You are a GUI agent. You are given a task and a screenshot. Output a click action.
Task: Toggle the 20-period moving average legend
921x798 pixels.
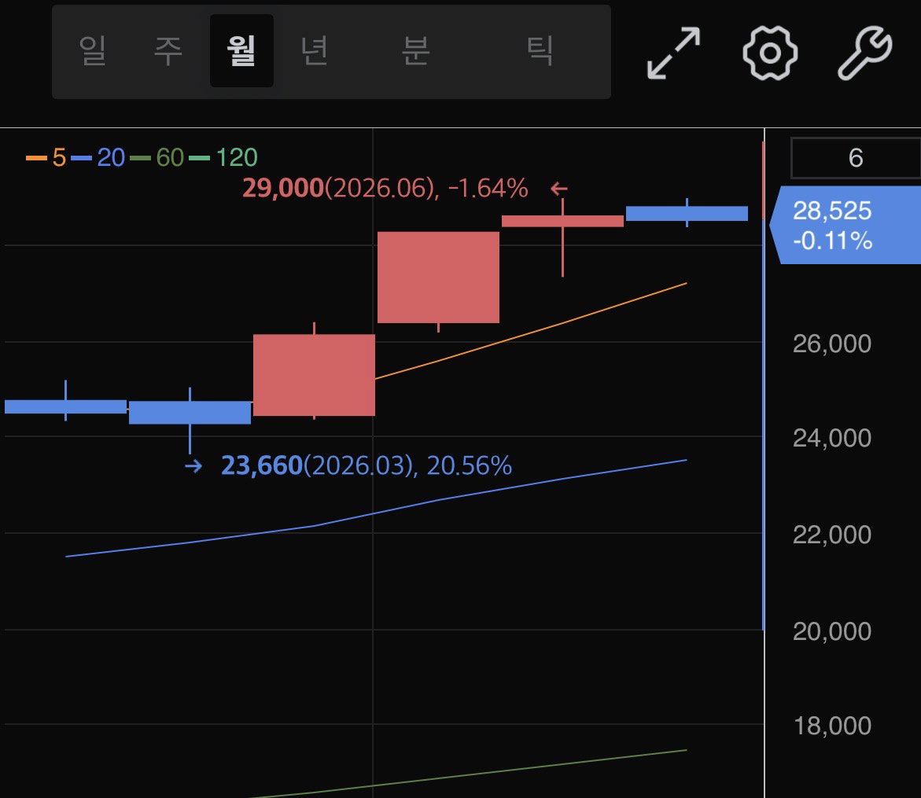tap(98, 157)
